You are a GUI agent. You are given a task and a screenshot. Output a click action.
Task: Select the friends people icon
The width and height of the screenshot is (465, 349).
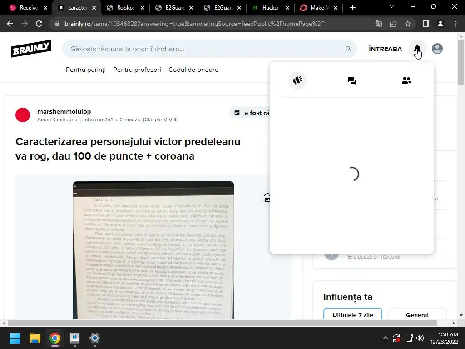pos(406,80)
